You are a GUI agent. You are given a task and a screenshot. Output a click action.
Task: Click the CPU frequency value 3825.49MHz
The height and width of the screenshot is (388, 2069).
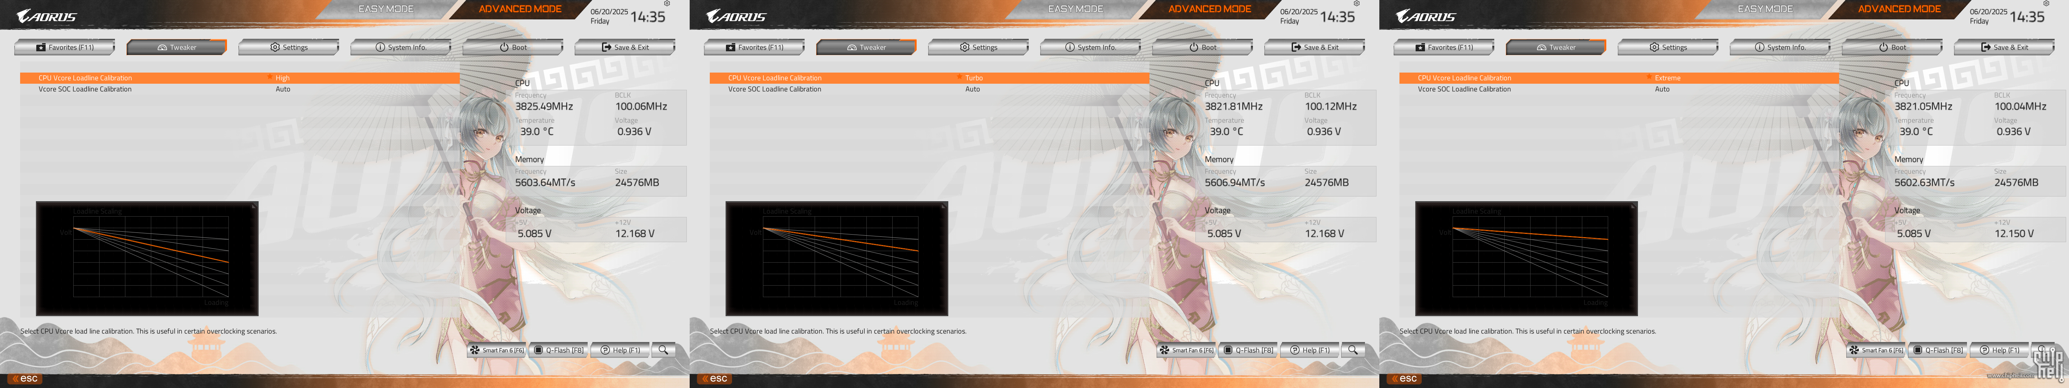coord(545,106)
